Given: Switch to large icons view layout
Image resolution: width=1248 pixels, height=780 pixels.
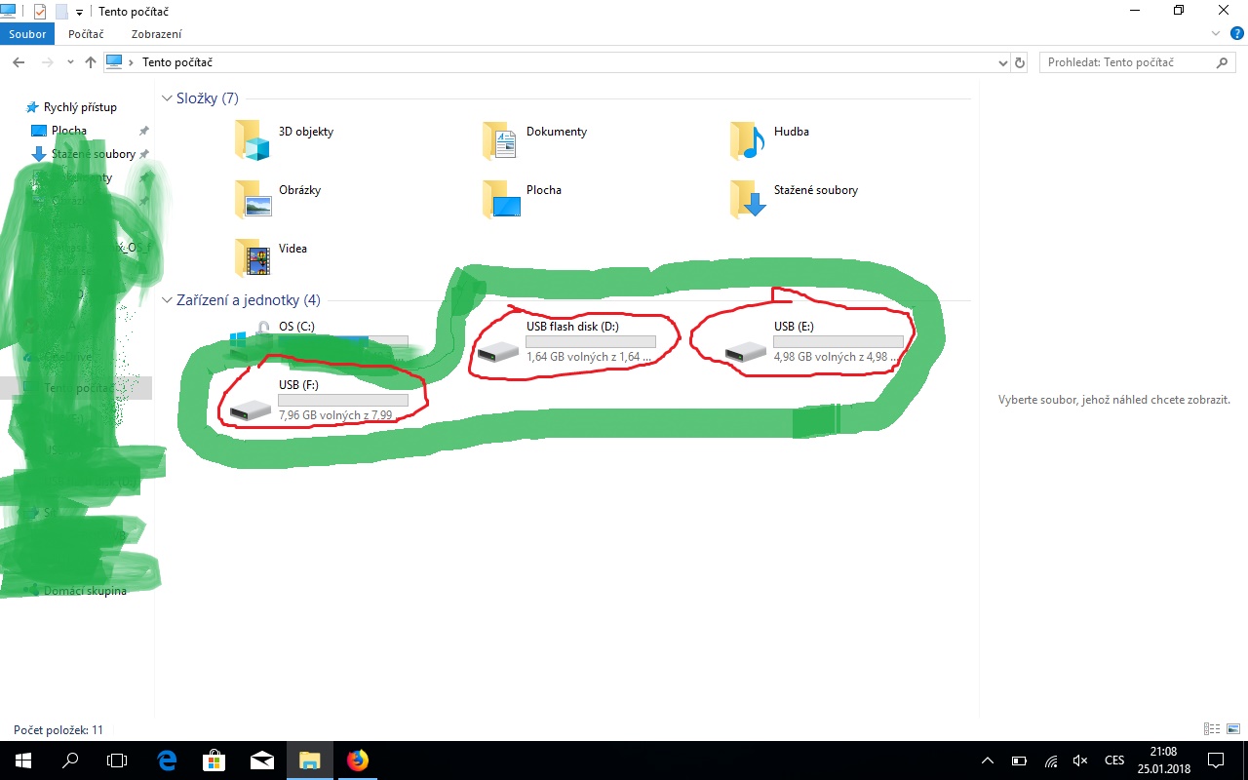Looking at the screenshot, I should (x=1232, y=729).
